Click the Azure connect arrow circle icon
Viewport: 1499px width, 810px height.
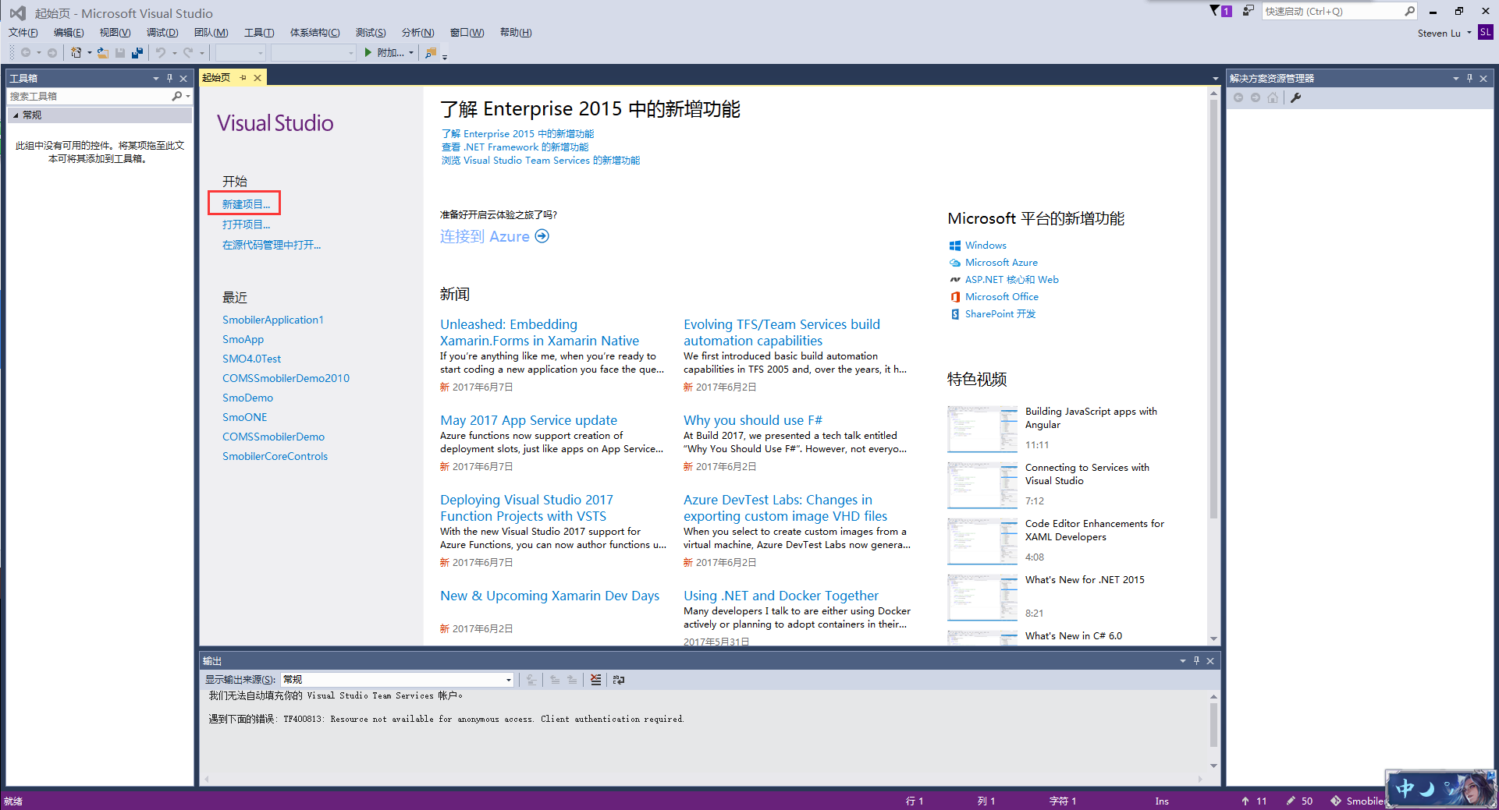click(x=542, y=236)
